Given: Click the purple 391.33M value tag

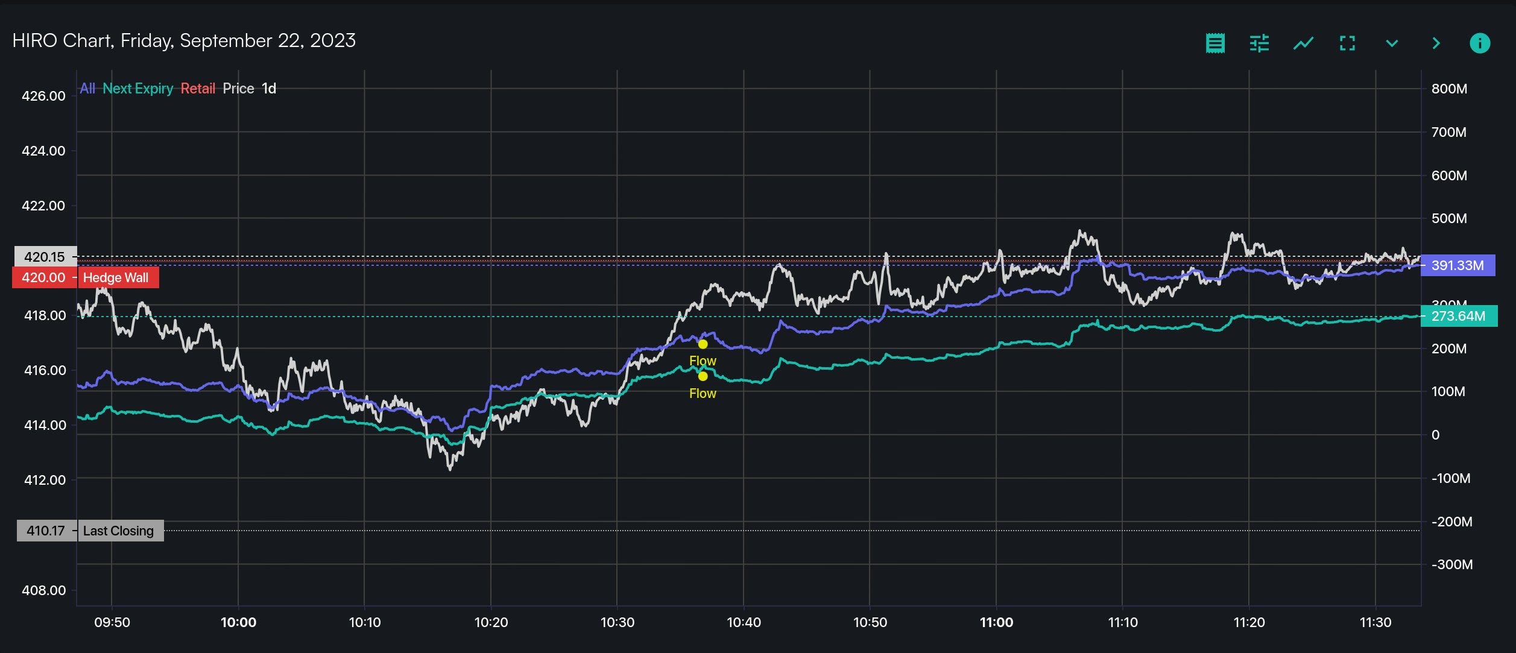Looking at the screenshot, I should tap(1457, 265).
